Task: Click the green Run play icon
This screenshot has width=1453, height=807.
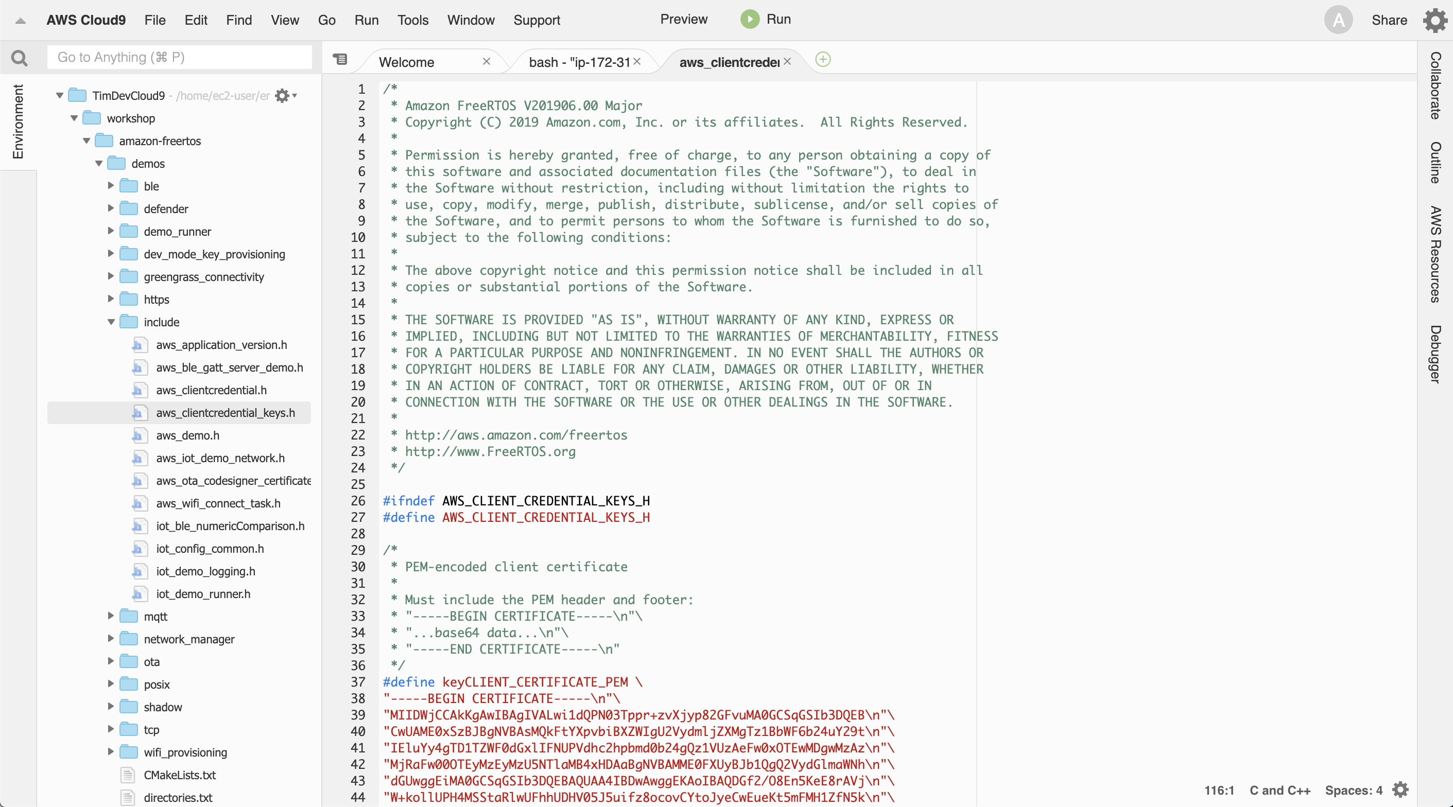Action: [750, 19]
